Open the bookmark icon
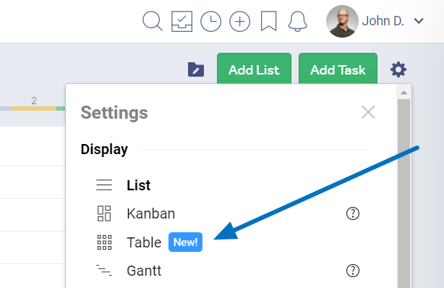 268,21
